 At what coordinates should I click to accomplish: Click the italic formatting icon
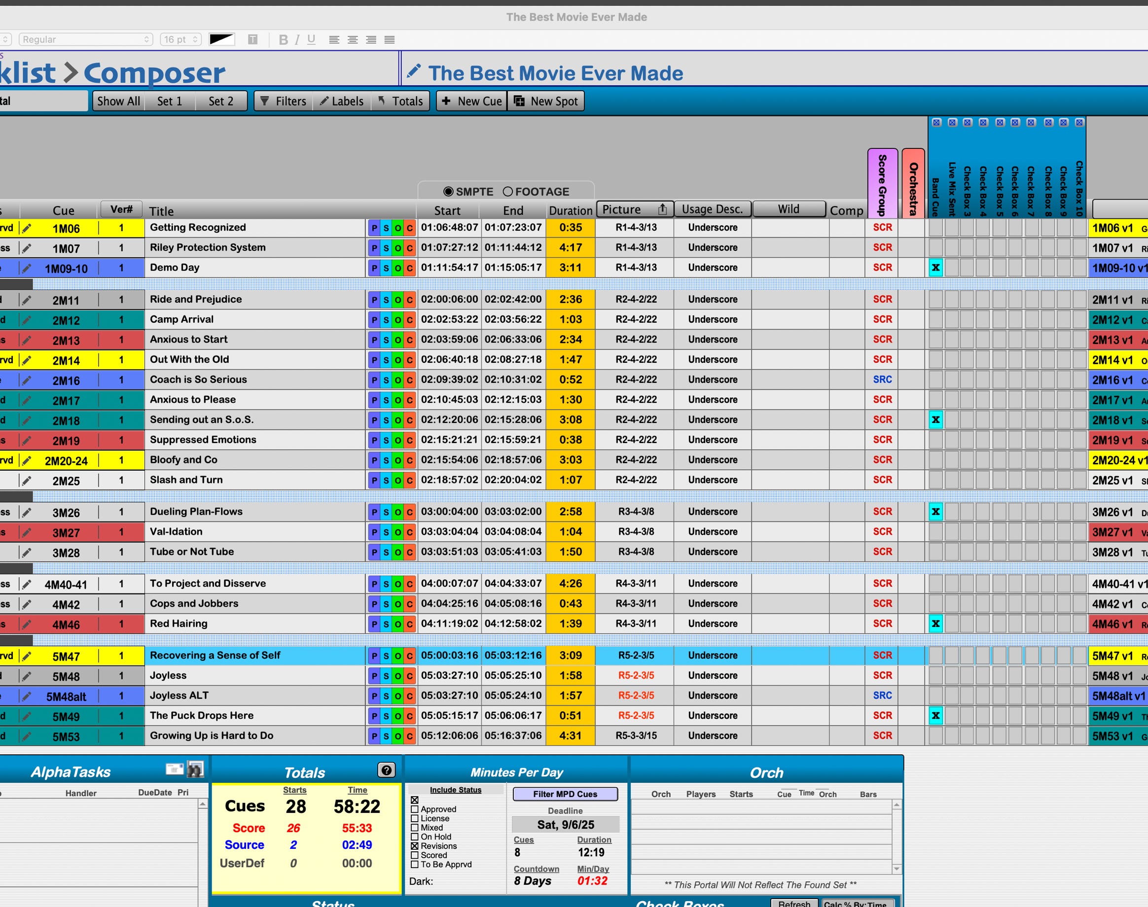point(297,40)
